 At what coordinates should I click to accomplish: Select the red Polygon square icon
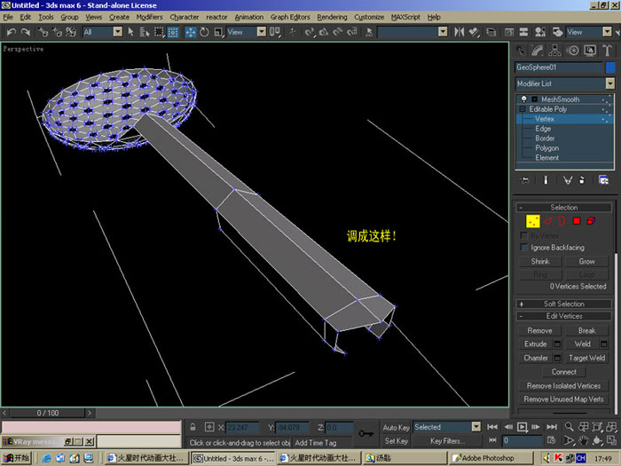(x=577, y=221)
